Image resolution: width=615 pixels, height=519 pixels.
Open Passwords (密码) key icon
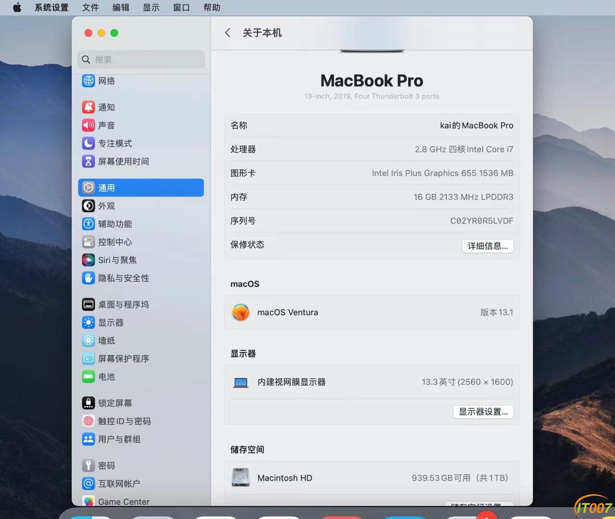88,465
